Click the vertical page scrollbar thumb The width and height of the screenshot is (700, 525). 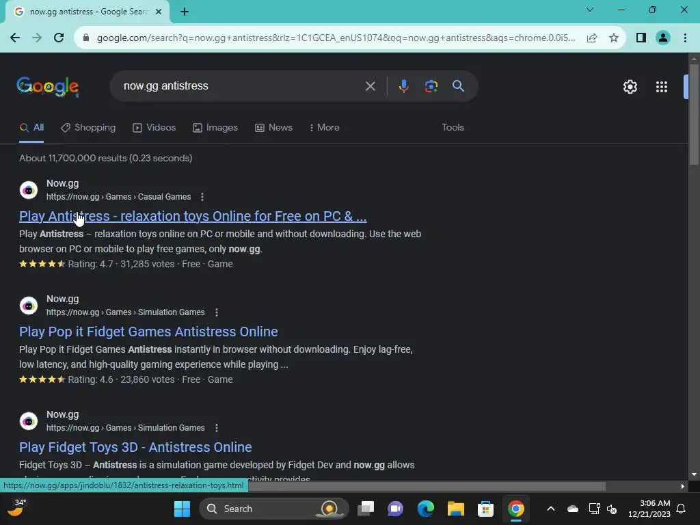pyautogui.click(x=693, y=114)
